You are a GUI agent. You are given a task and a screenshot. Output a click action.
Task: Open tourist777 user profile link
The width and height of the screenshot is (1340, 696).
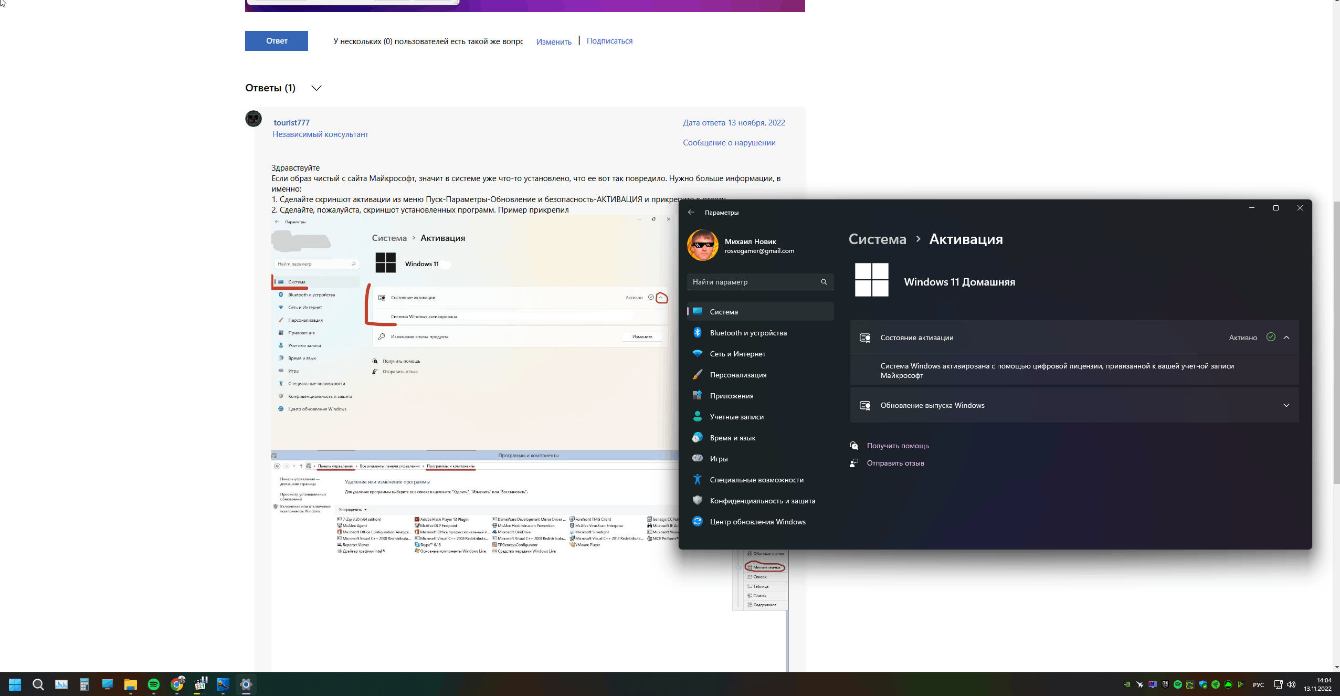(291, 123)
